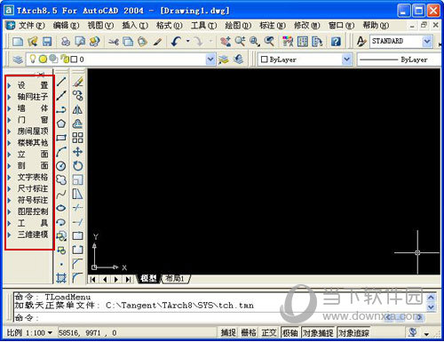Select the Erase modify tool
This screenshot has height=342, width=444.
click(x=78, y=82)
